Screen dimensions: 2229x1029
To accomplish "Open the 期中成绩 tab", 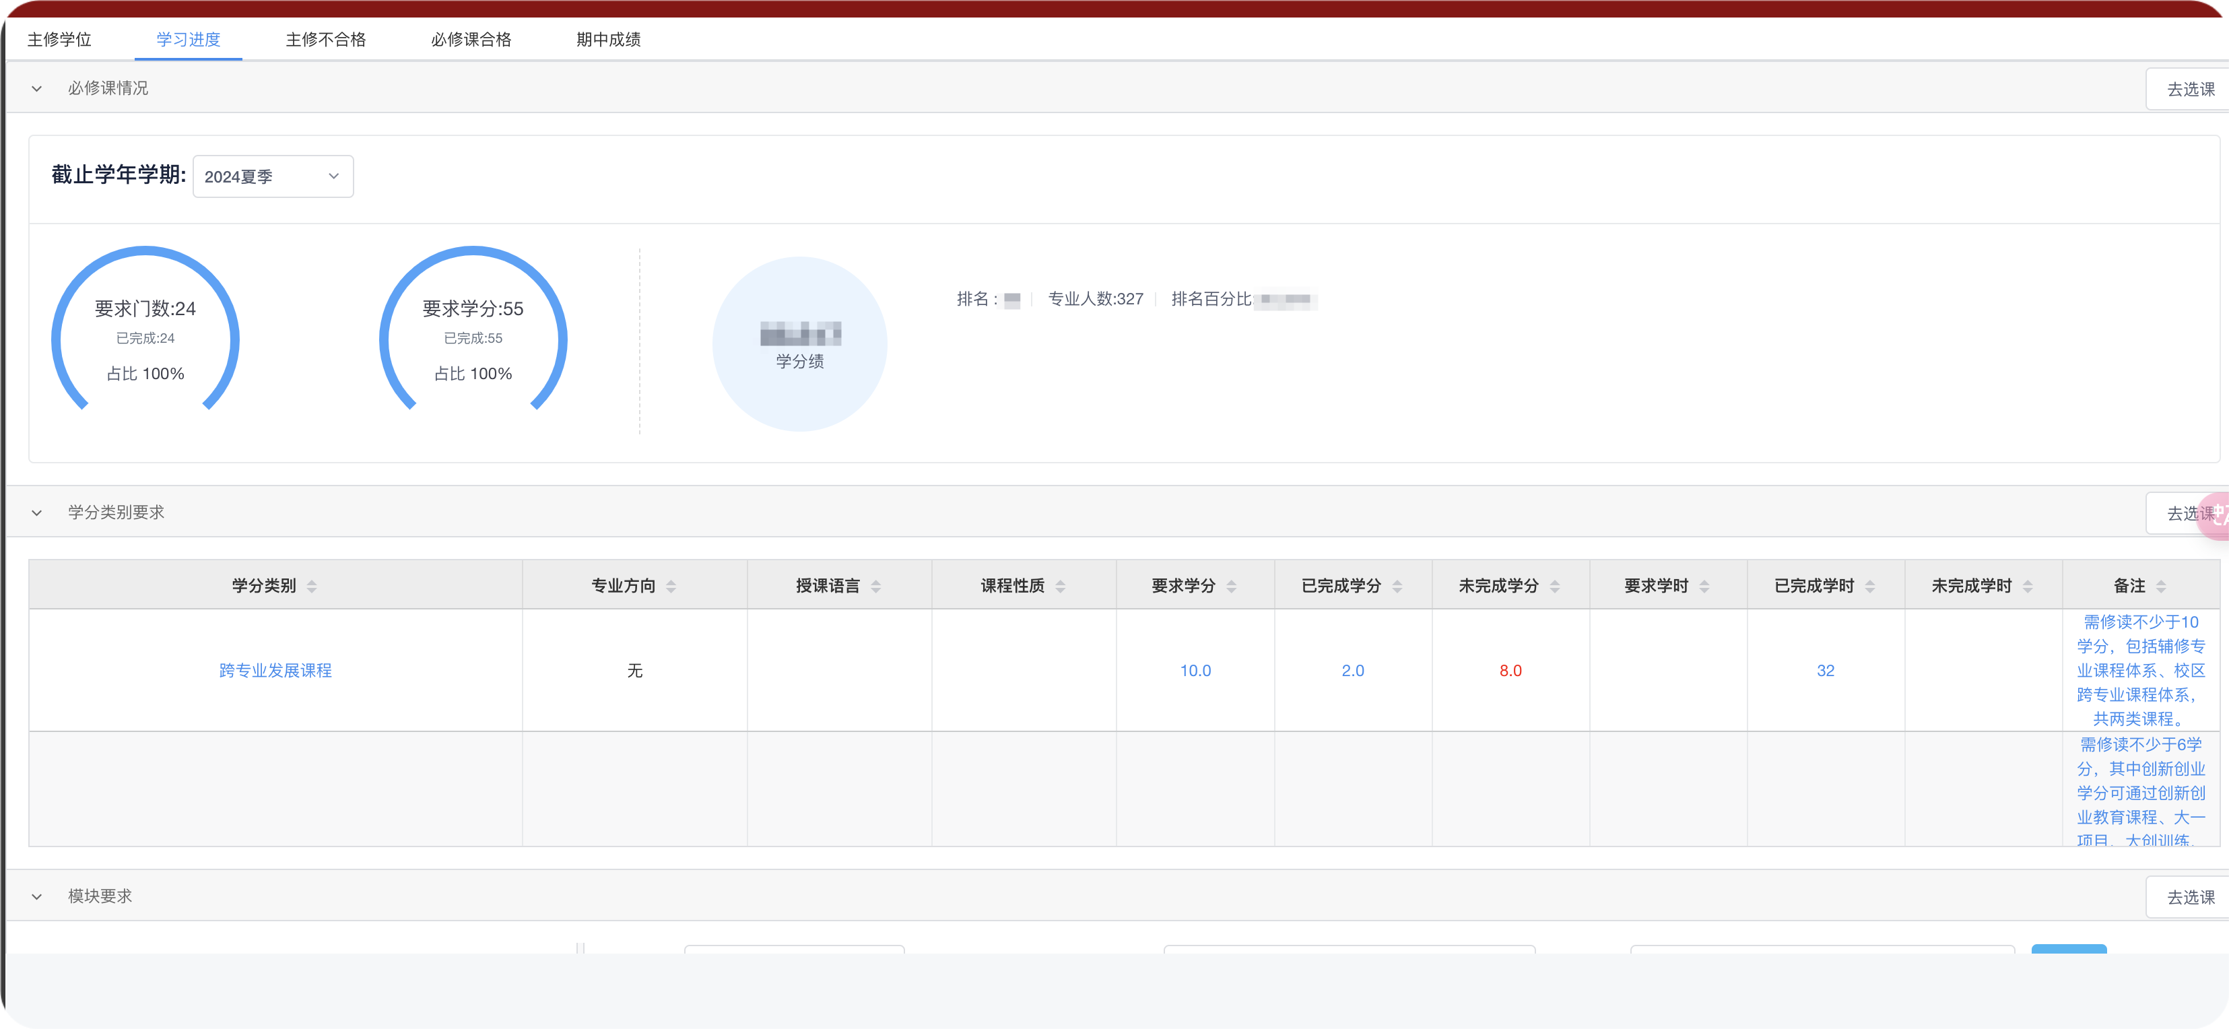I will pos(608,40).
